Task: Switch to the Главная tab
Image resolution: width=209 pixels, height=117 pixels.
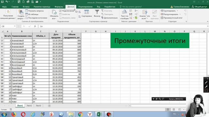Action: point(15,6)
